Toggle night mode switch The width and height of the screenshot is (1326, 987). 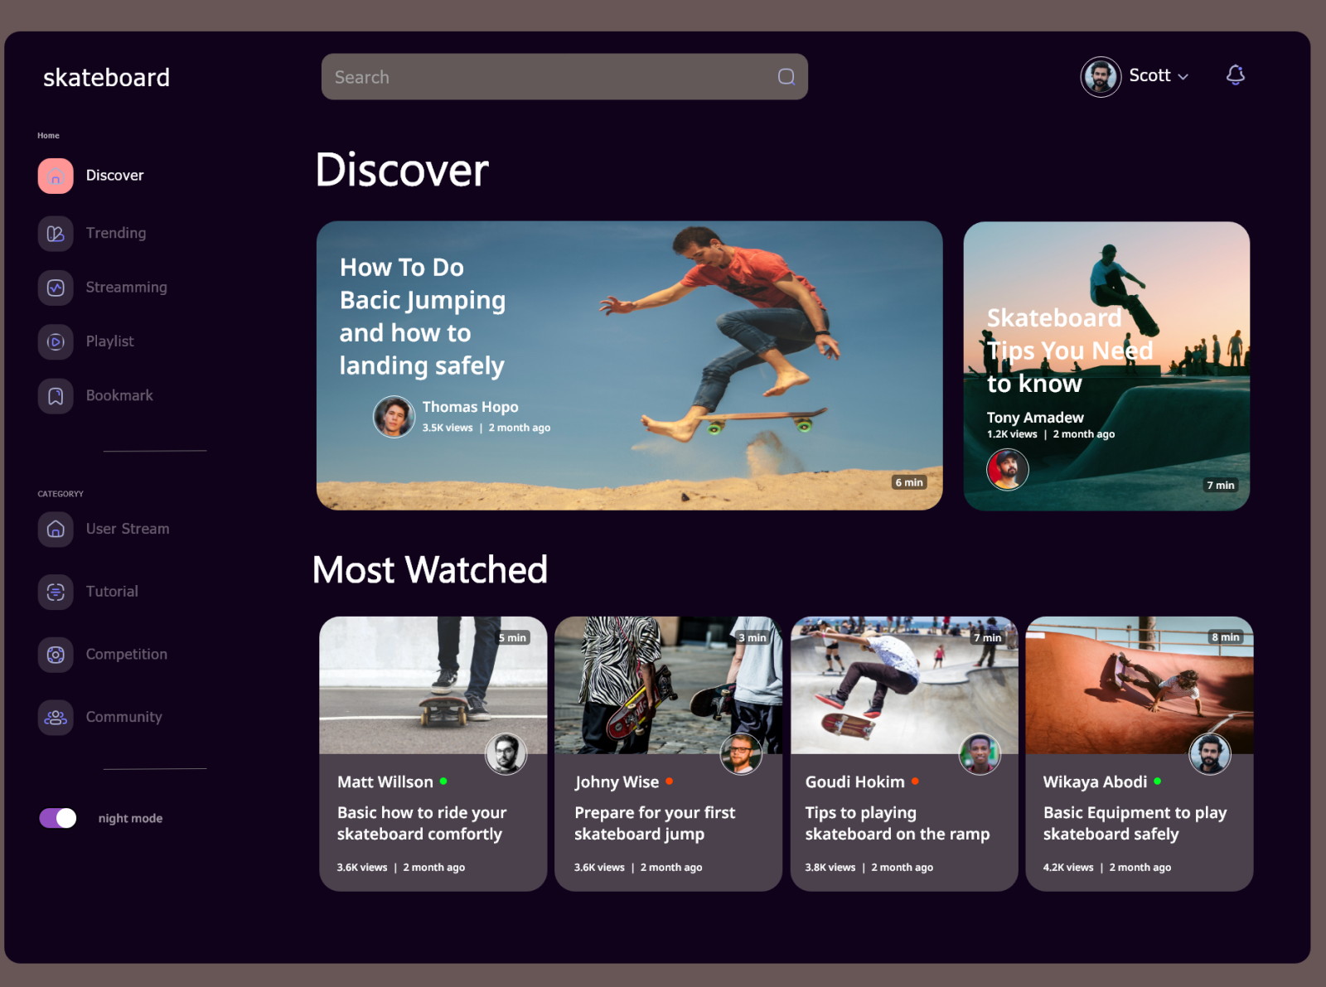pos(56,818)
